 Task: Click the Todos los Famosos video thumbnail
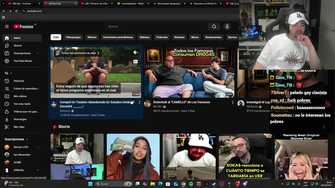coord(189,72)
